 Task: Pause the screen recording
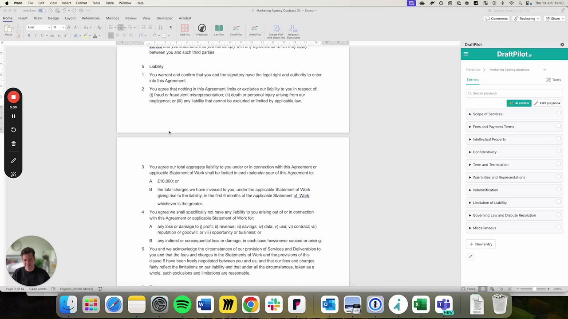[x=13, y=116]
